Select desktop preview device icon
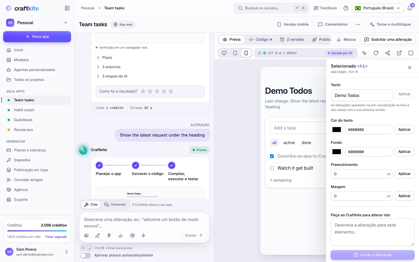The width and height of the screenshot is (419, 262). [224, 53]
